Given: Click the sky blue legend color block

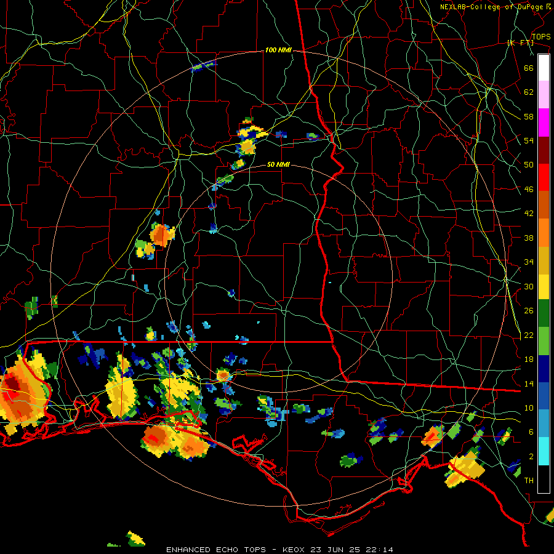Looking at the screenshot, I should 544,424.
